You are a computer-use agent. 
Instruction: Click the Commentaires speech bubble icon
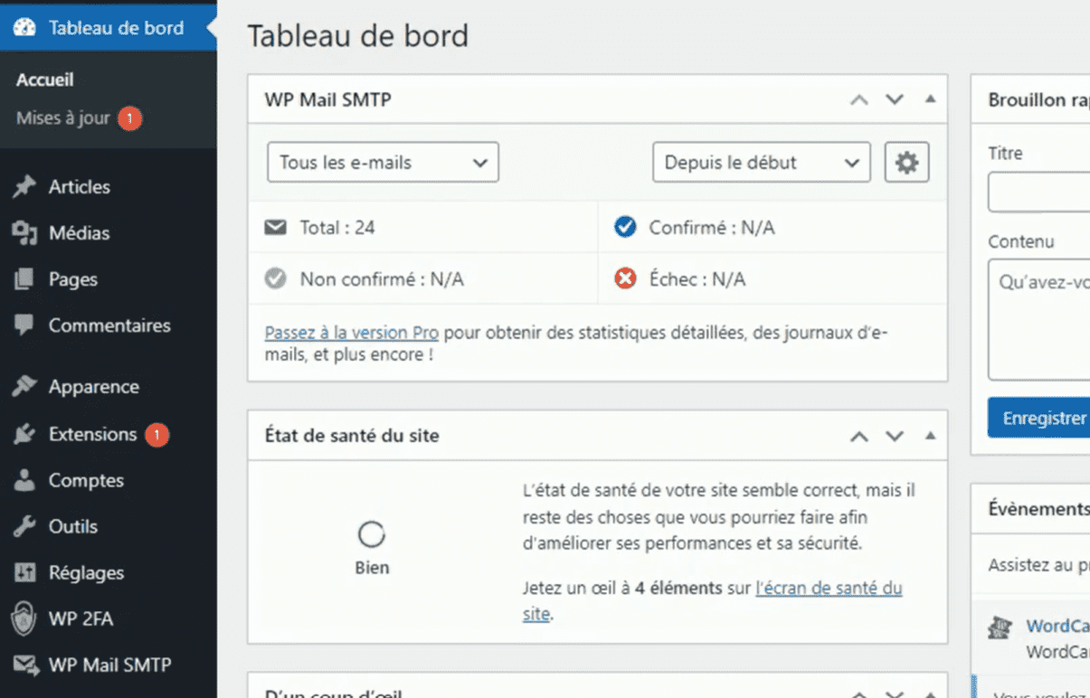pyautogui.click(x=24, y=325)
